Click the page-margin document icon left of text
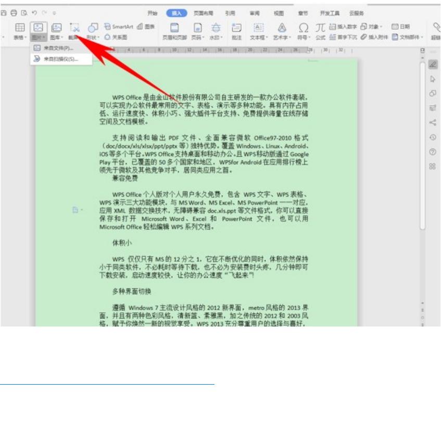This screenshot has height=445, width=441. (75, 210)
